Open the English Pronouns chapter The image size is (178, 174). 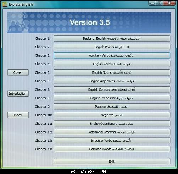click(x=112, y=47)
